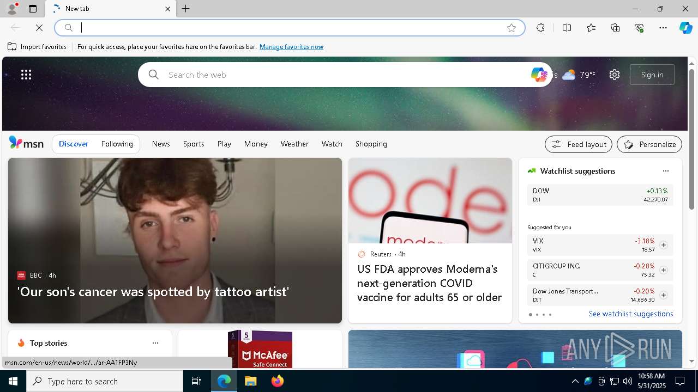Open the Windows Start menu
The width and height of the screenshot is (698, 392).
pyautogui.click(x=13, y=381)
